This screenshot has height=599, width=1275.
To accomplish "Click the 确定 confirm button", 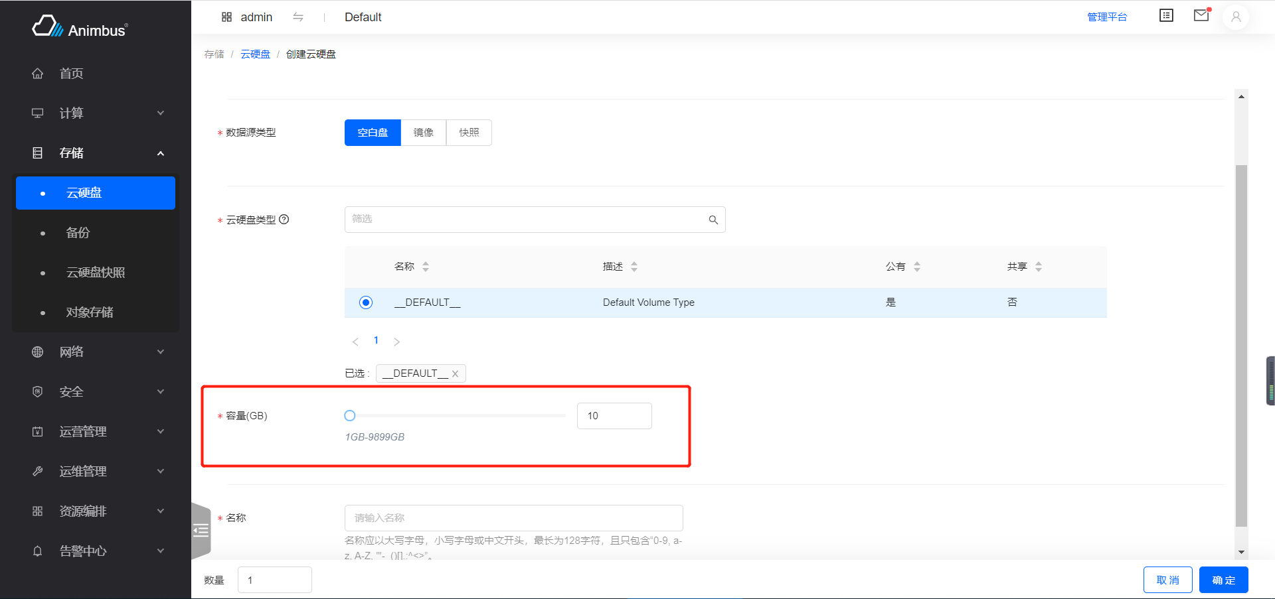I will click(1223, 579).
